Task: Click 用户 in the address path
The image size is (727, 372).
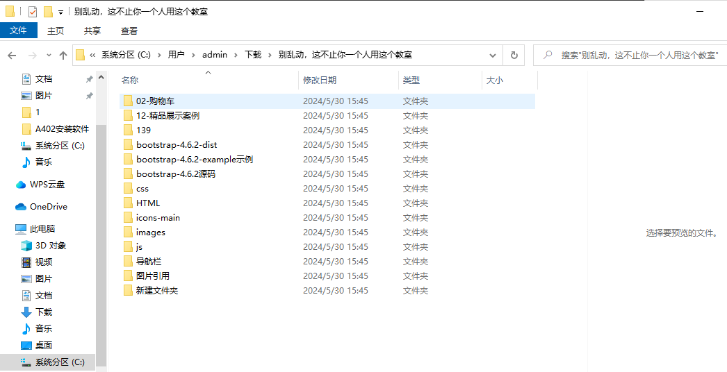Action: point(176,55)
